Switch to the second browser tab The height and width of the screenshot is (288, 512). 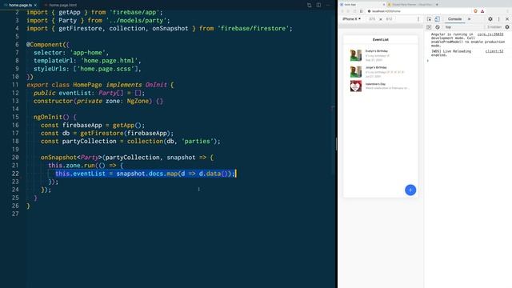[410, 5]
